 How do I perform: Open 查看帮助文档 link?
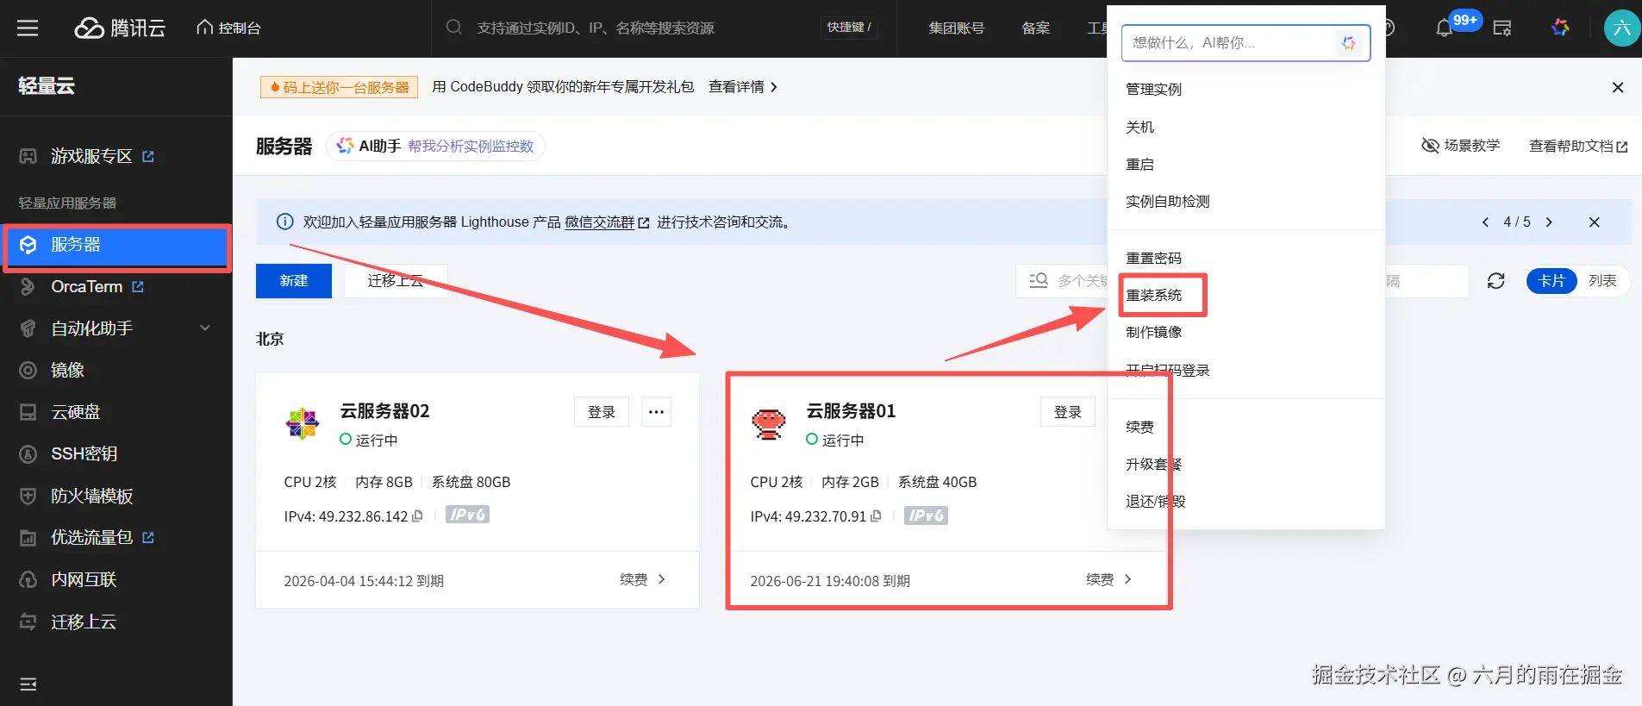click(1578, 146)
